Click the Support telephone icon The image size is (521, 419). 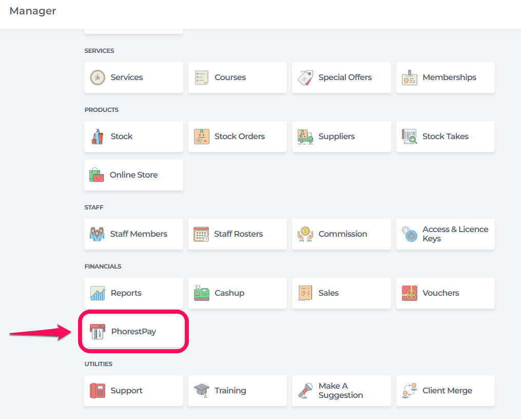tap(98, 391)
